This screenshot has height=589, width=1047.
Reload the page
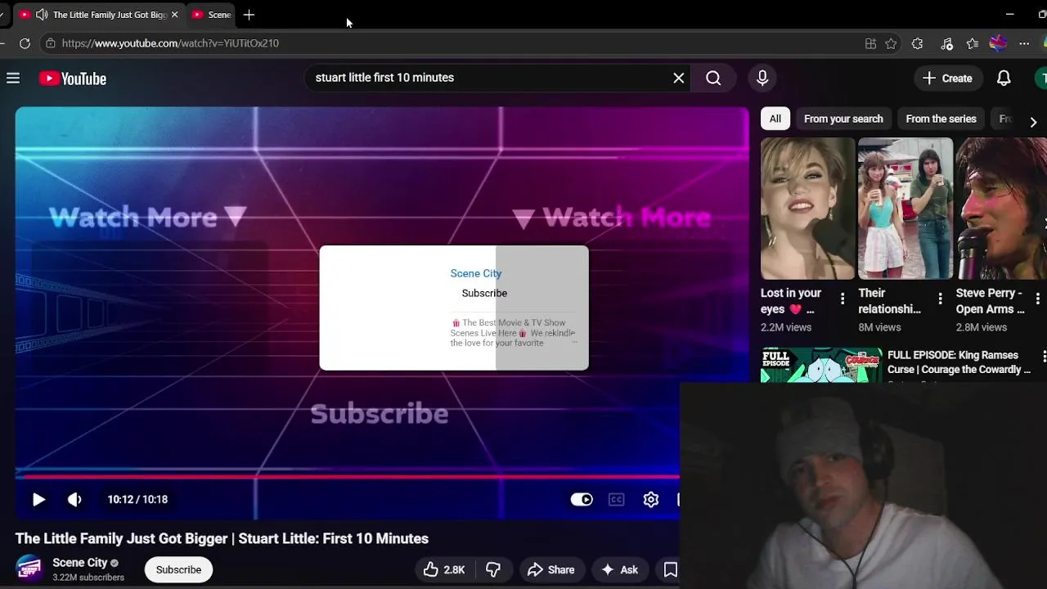point(25,43)
